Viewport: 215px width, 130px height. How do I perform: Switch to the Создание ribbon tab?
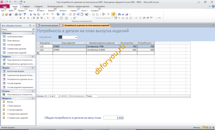[39, 7]
